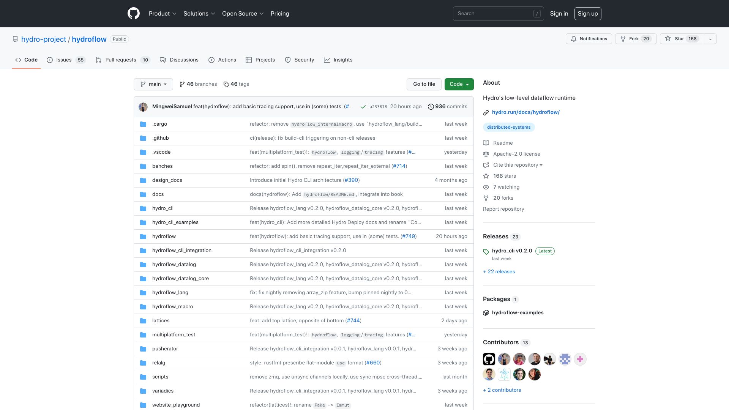Open the hydroflow_datalog_core folder
This screenshot has height=410, width=729.
point(180,279)
